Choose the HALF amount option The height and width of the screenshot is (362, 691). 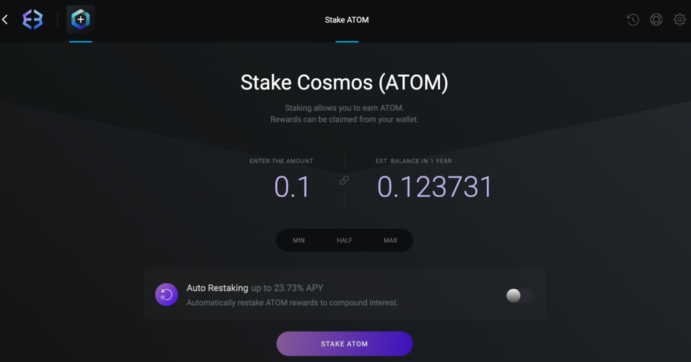[345, 241]
